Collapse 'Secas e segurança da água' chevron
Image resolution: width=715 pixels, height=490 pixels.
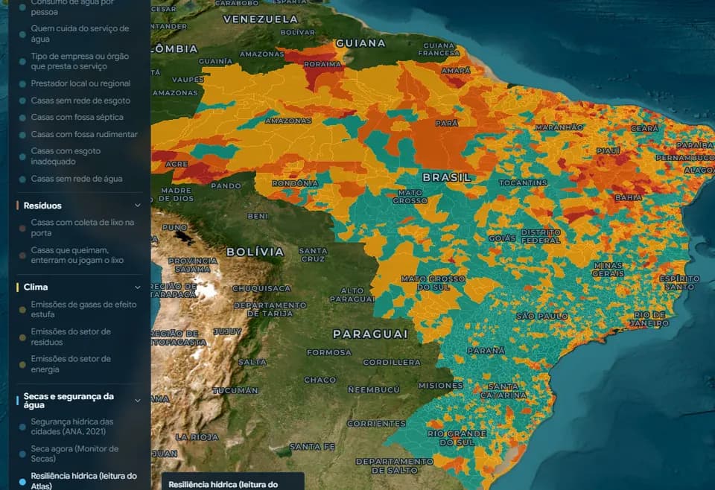point(137,401)
